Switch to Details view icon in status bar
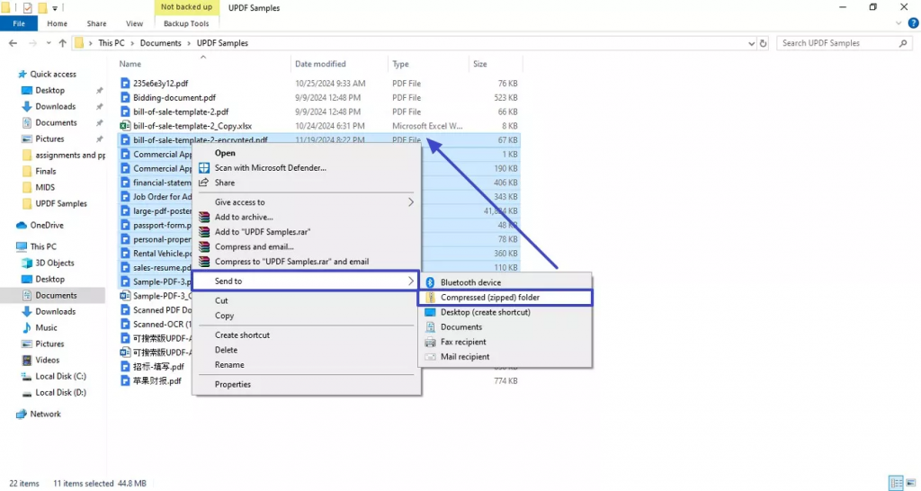The image size is (921, 491). [896, 483]
